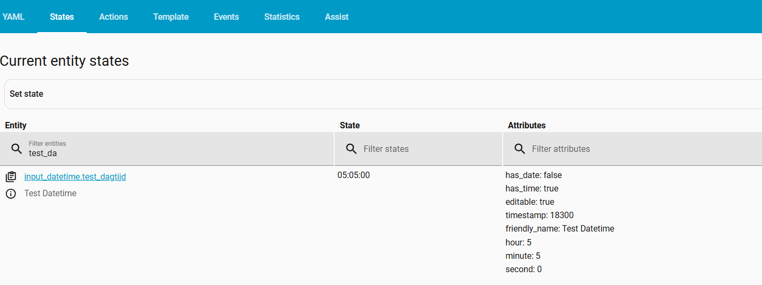762x285 pixels.
Task: Switch to the Assist tab
Action: click(336, 17)
